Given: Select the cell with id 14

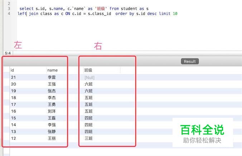Looking at the screenshot, I should coord(14,125).
